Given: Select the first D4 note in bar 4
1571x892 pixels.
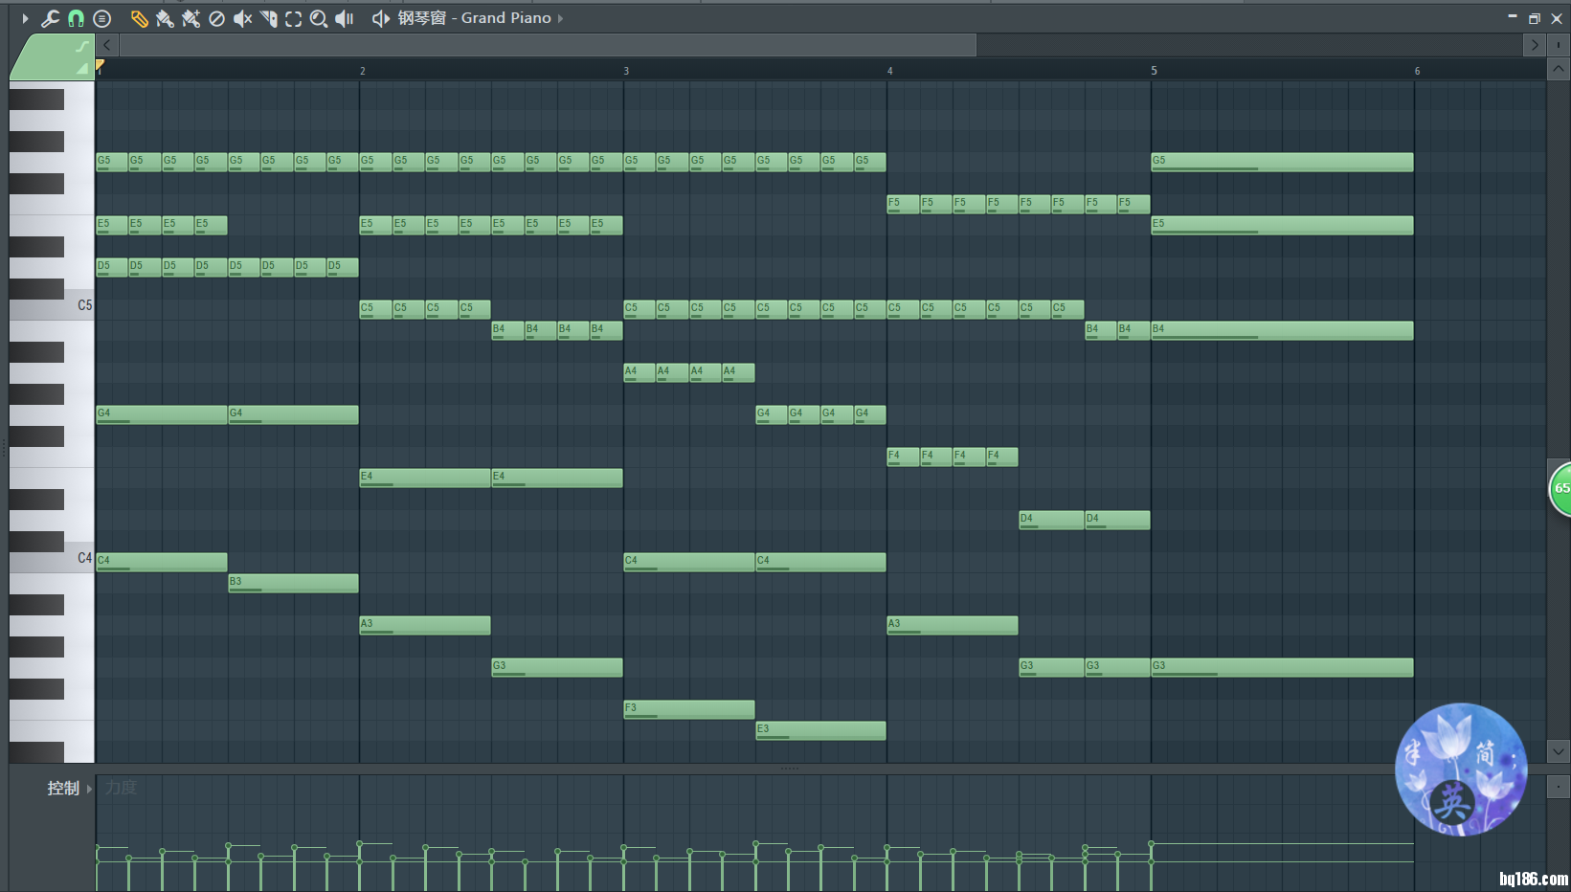Looking at the screenshot, I should 1051,520.
